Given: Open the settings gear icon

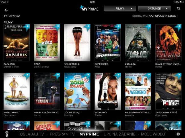Looking at the screenshot, I should pyautogui.click(x=178, y=134).
